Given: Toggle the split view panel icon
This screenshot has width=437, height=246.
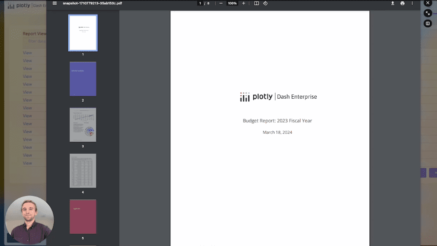Looking at the screenshot, I should [428, 23].
